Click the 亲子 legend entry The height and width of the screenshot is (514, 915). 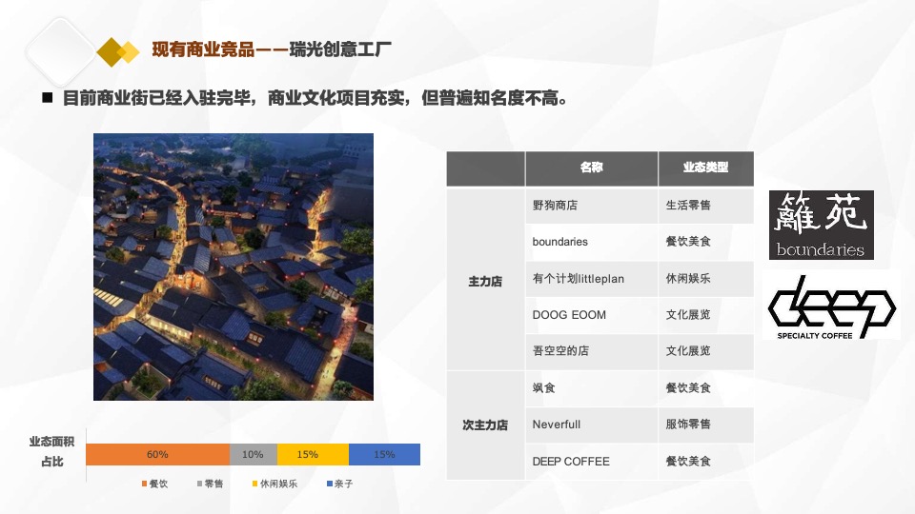[339, 484]
